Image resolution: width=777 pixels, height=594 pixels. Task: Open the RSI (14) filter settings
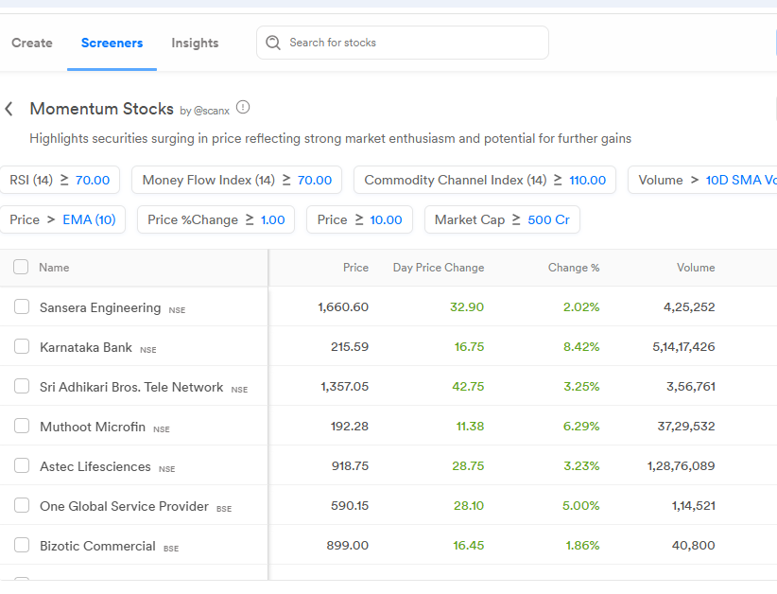tap(60, 180)
